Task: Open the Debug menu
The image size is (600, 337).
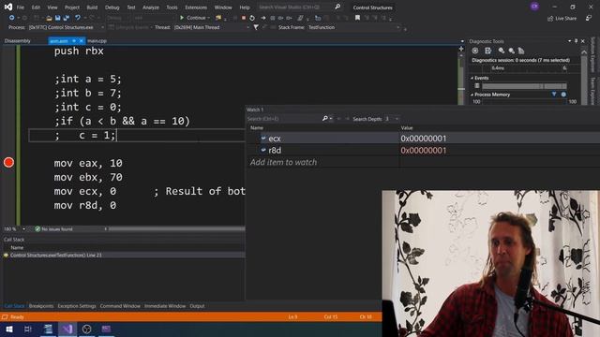Action: [x=112, y=7]
